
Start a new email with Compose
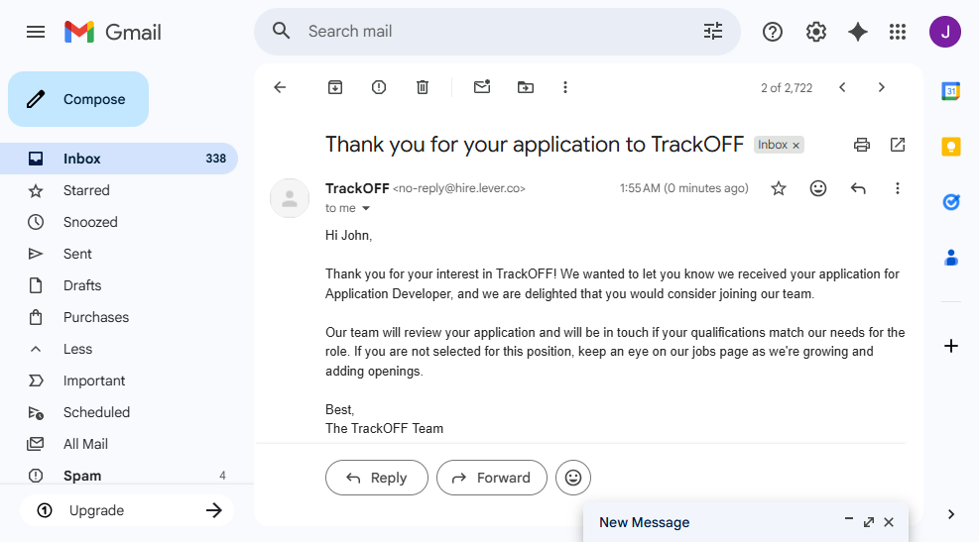78,99
